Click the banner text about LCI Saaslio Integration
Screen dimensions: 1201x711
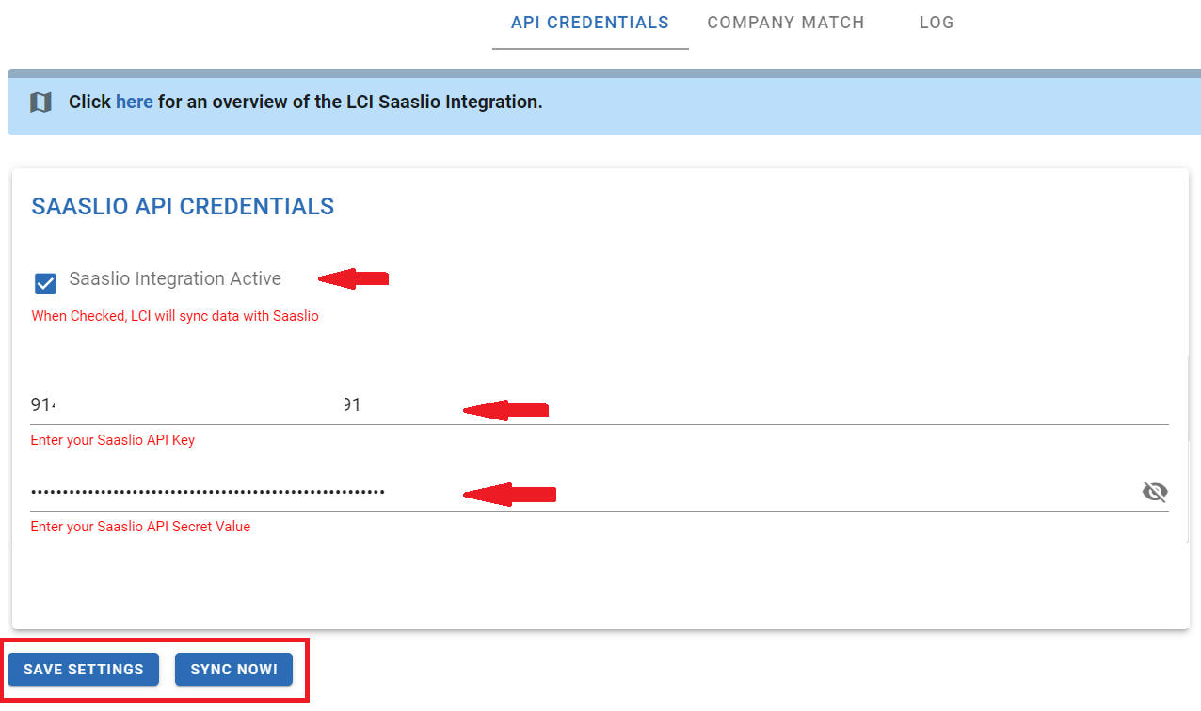350,102
